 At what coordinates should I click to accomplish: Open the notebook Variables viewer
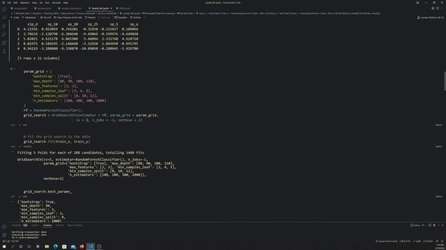tap(121, 17)
